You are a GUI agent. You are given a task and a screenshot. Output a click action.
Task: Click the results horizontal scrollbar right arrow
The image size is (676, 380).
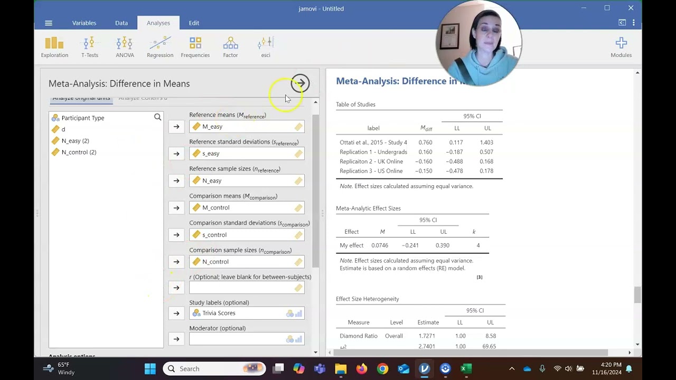point(630,353)
